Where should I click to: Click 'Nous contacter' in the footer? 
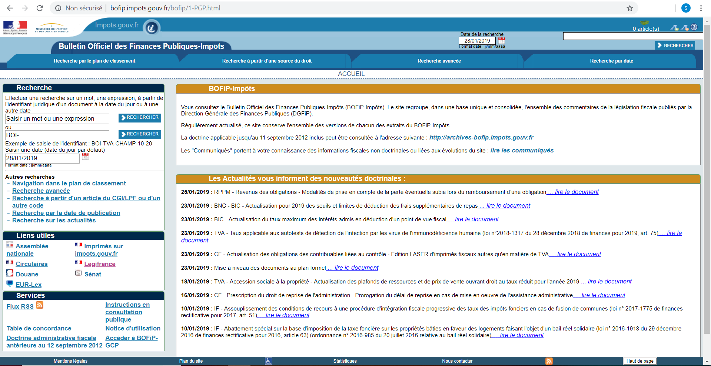(x=457, y=361)
